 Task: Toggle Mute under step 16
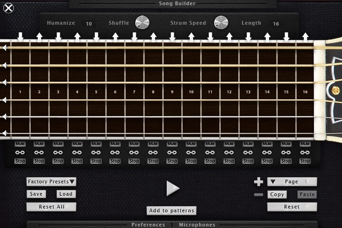305,144
